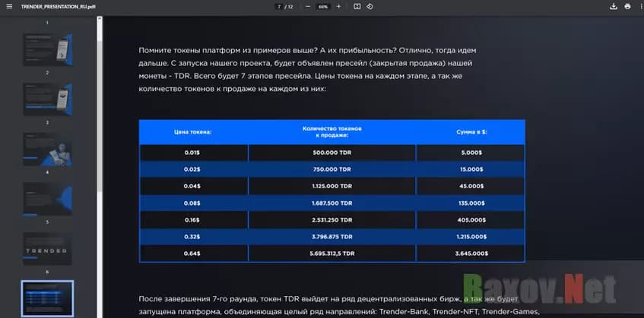The image size is (644, 318).
Task: Click the price cell 0.64$
Action: (193, 253)
